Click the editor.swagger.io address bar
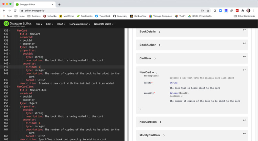The image size is (258, 141). pyautogui.click(x=103, y=11)
